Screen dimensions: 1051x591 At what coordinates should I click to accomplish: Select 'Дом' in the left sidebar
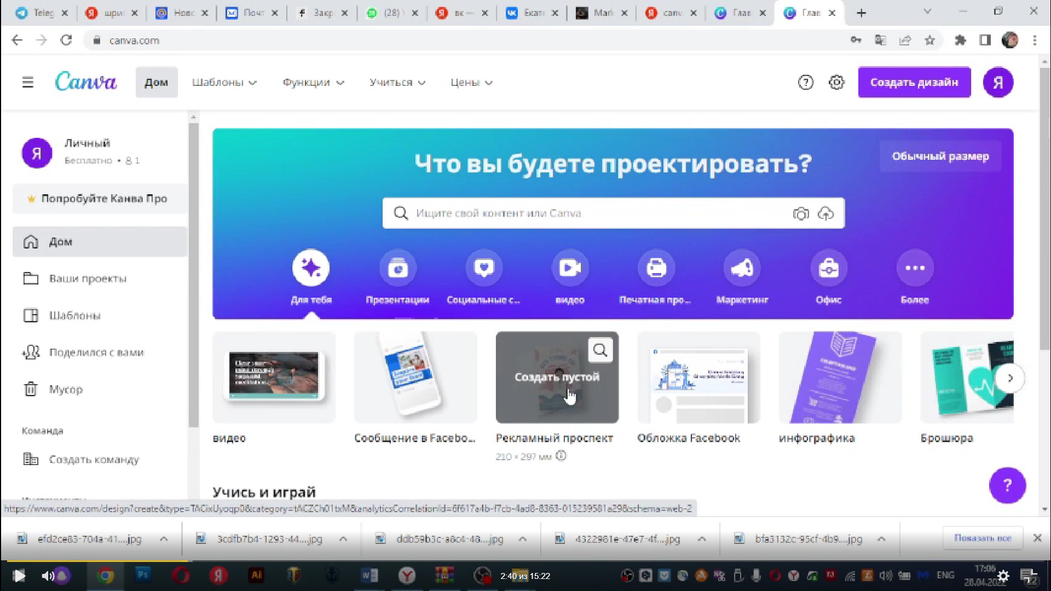coord(100,242)
